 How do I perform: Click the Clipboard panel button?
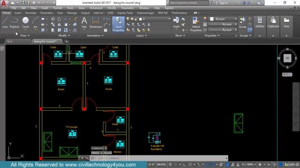click(273, 22)
